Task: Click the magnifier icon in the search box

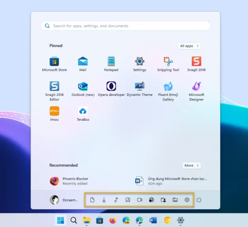Action: click(x=47, y=26)
